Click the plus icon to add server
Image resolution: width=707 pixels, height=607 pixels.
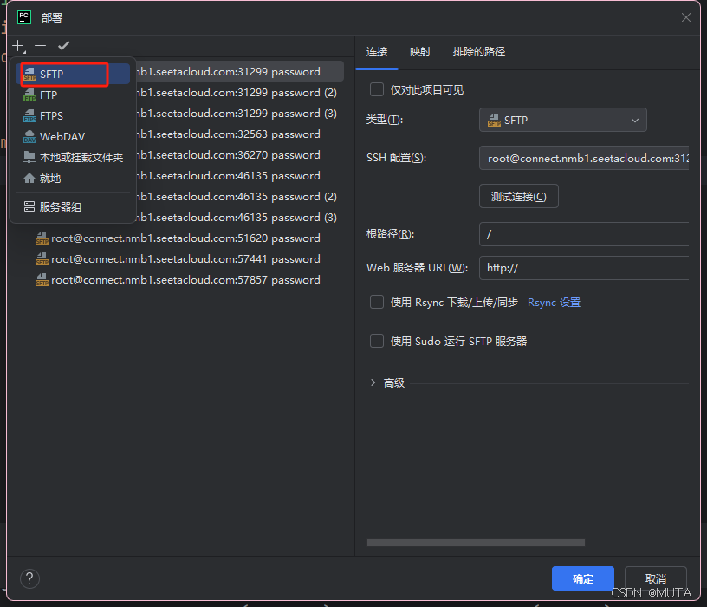[x=19, y=45]
